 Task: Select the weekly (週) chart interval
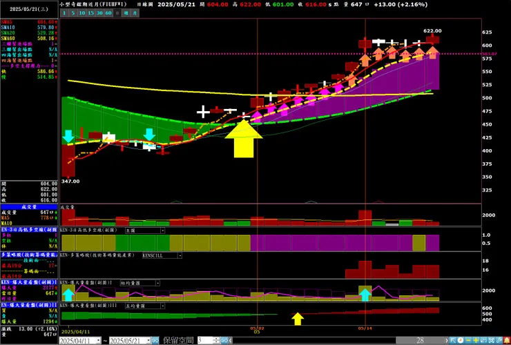pyautogui.click(x=126, y=13)
